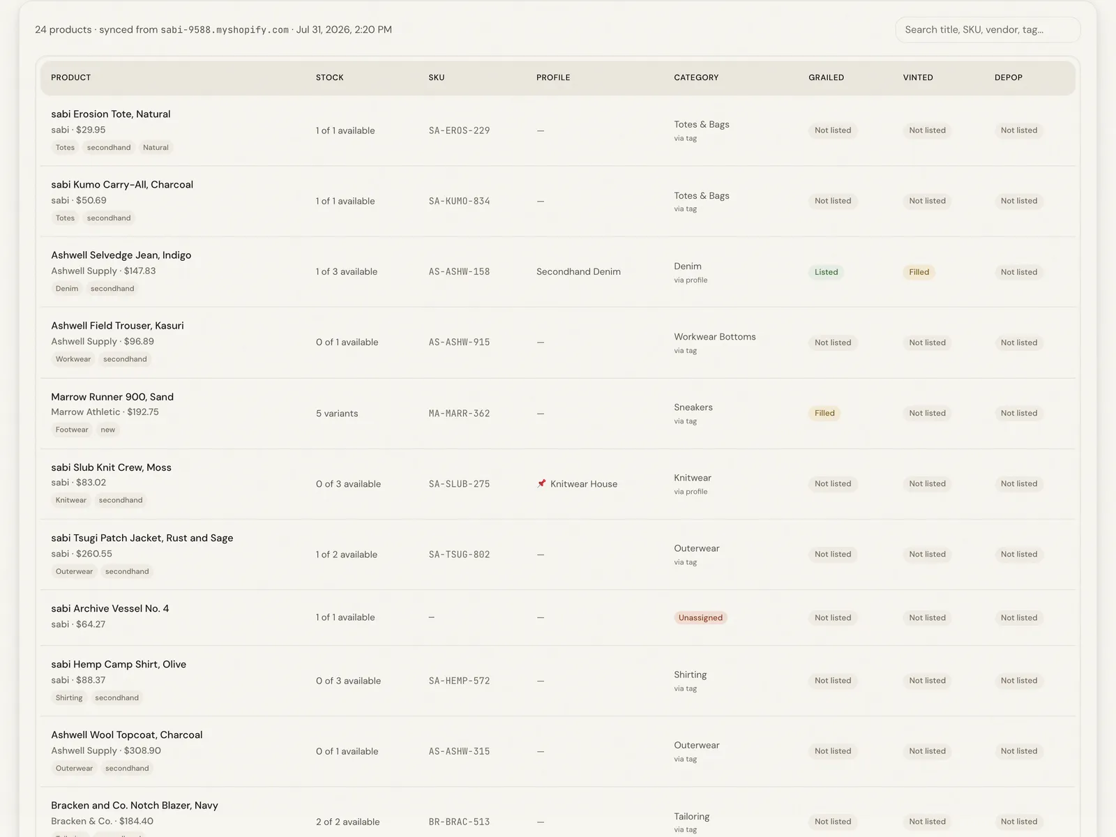
Task: Open Ashwell Selvedge Jean, Indigo product
Action: pos(121,255)
